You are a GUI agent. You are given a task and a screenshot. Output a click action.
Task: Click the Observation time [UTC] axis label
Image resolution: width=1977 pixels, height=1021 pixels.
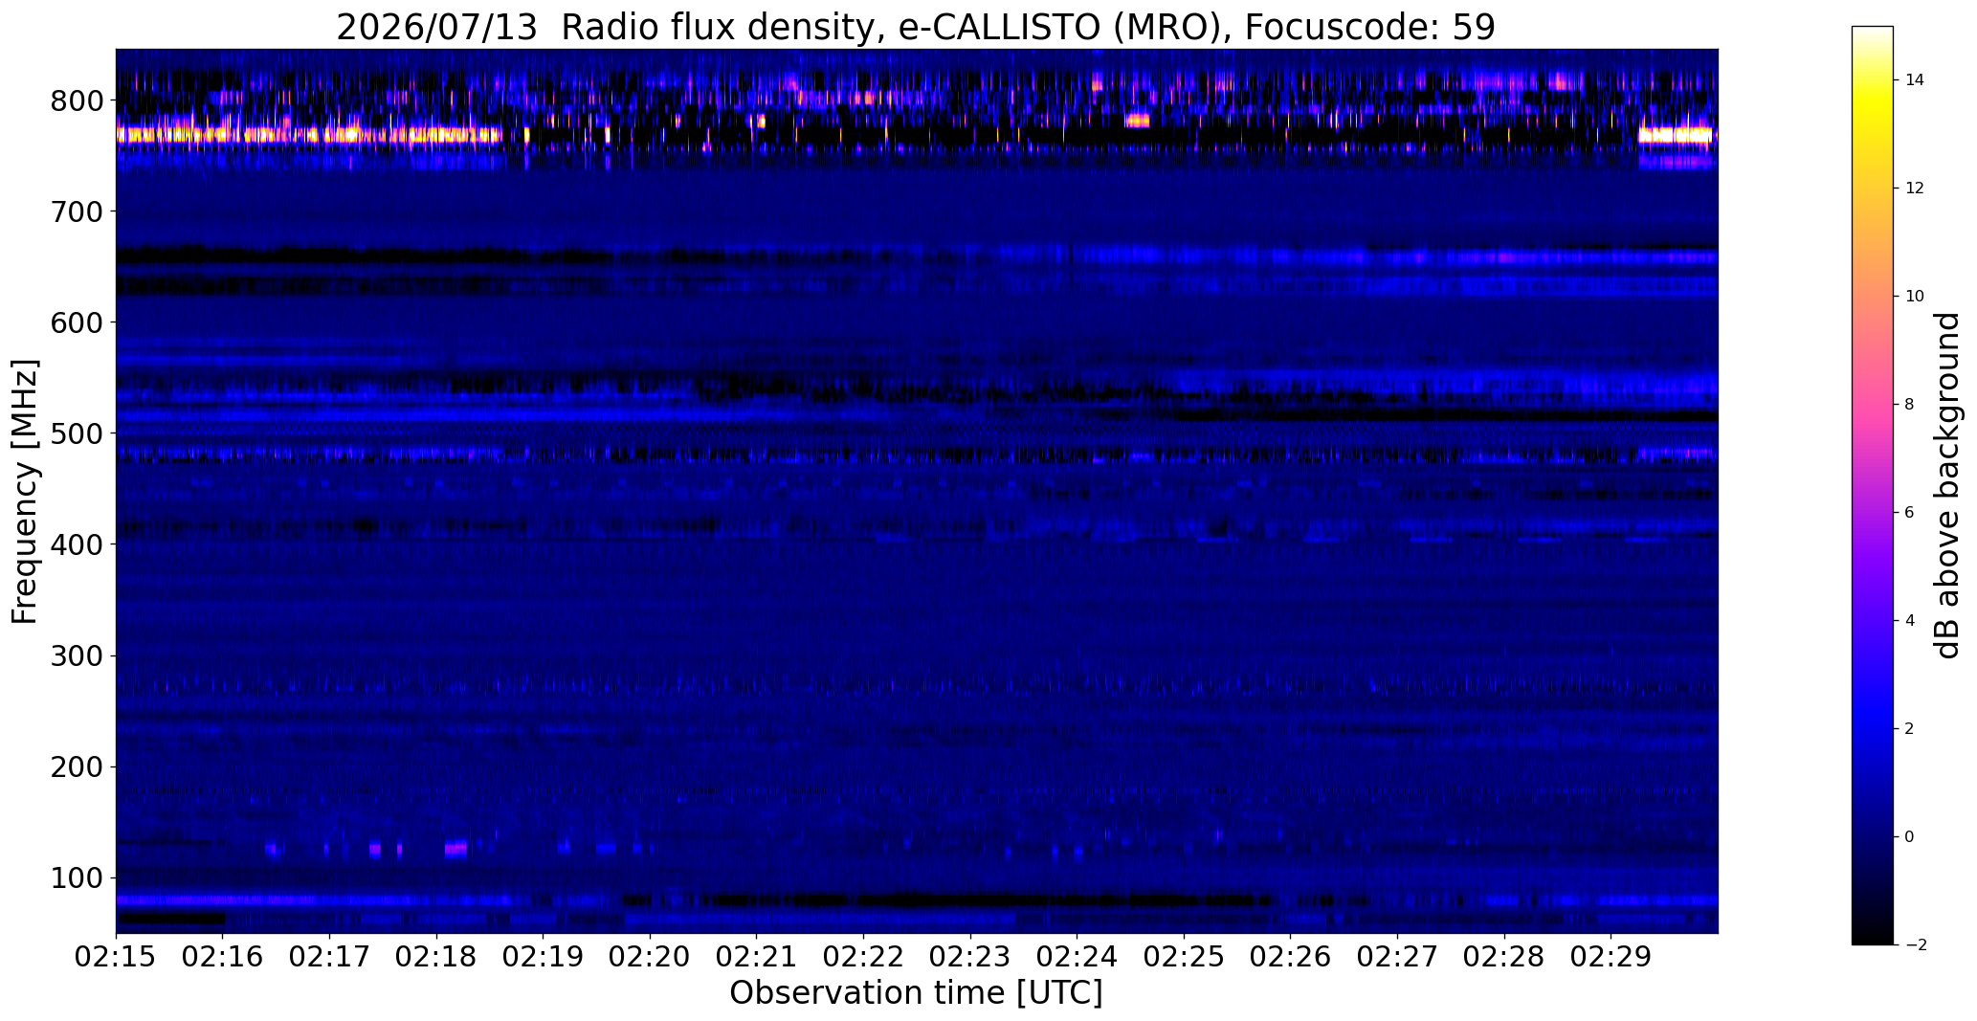click(916, 993)
